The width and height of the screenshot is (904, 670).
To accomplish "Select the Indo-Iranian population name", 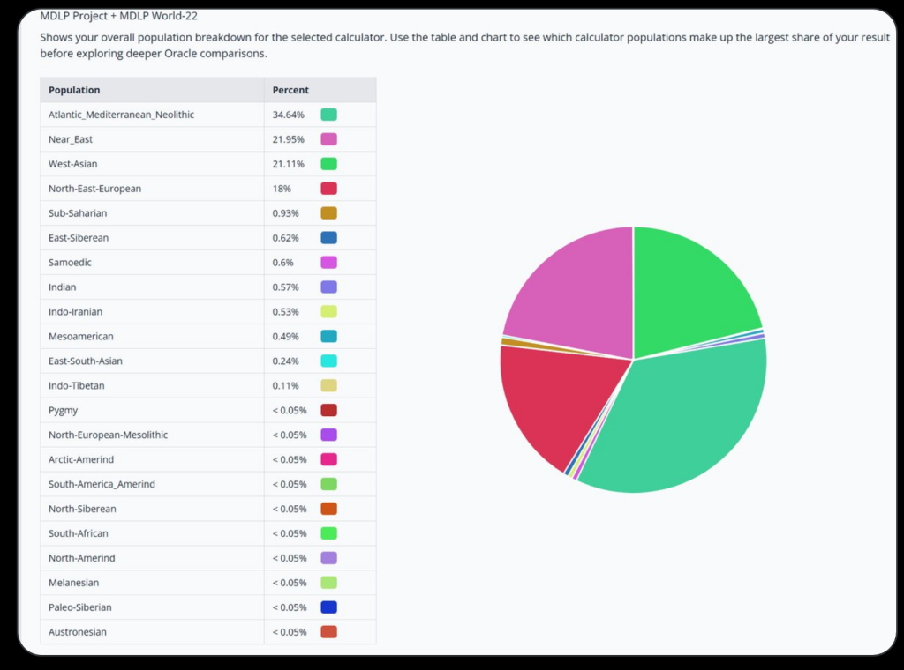I will click(76, 311).
